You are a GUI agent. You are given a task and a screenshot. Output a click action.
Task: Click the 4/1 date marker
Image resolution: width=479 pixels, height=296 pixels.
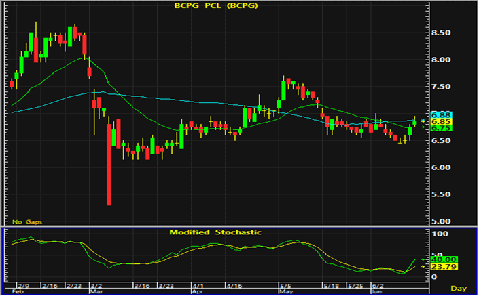[198, 286]
